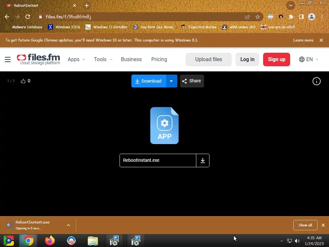Open a new browser tab
The image size is (329, 247).
[87, 5]
